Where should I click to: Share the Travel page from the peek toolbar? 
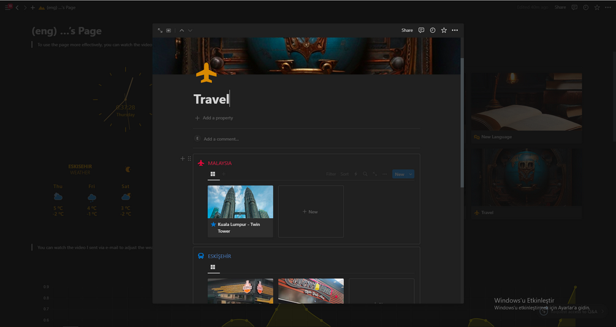(x=407, y=30)
